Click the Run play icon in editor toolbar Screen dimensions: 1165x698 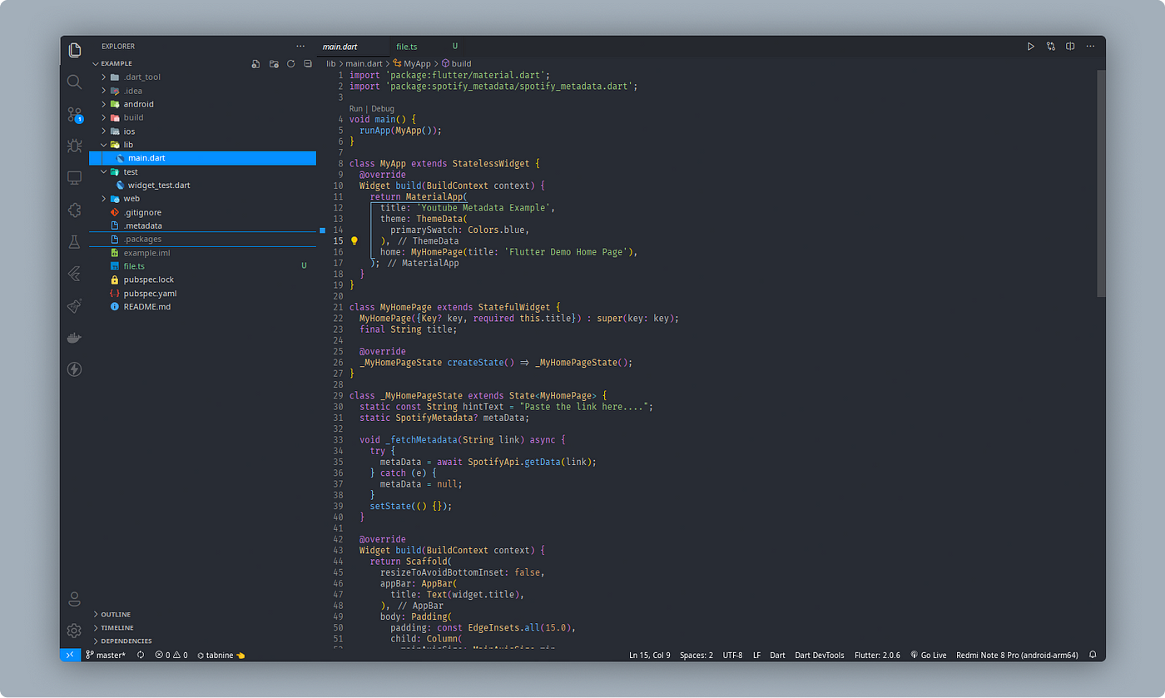pyautogui.click(x=1030, y=47)
